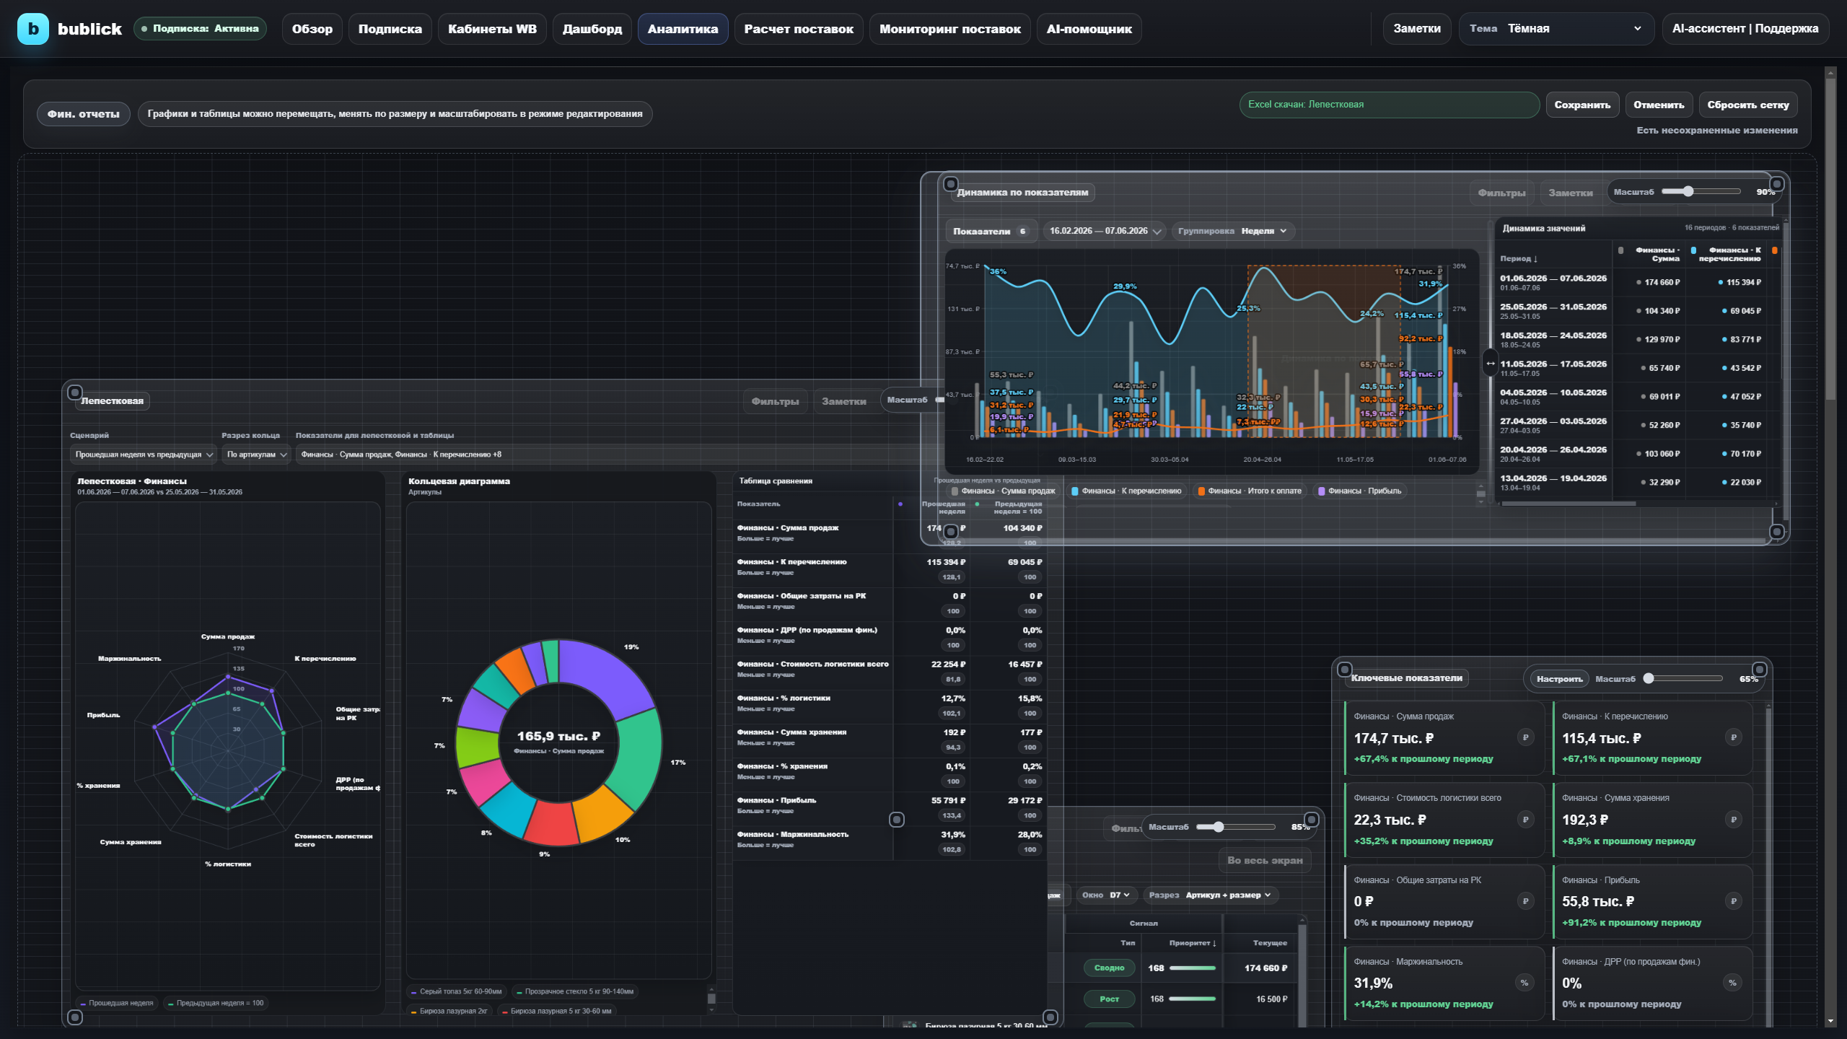The height and width of the screenshot is (1039, 1847).
Task: Toggle the Финансы · Сумма продаж legend series
Action: [1004, 491]
